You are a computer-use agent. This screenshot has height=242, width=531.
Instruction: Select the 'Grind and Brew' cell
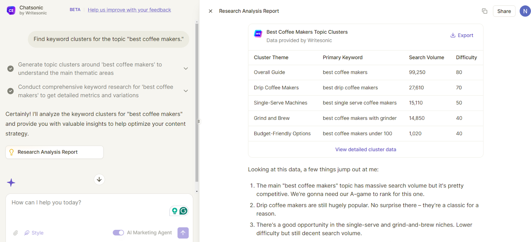point(272,118)
